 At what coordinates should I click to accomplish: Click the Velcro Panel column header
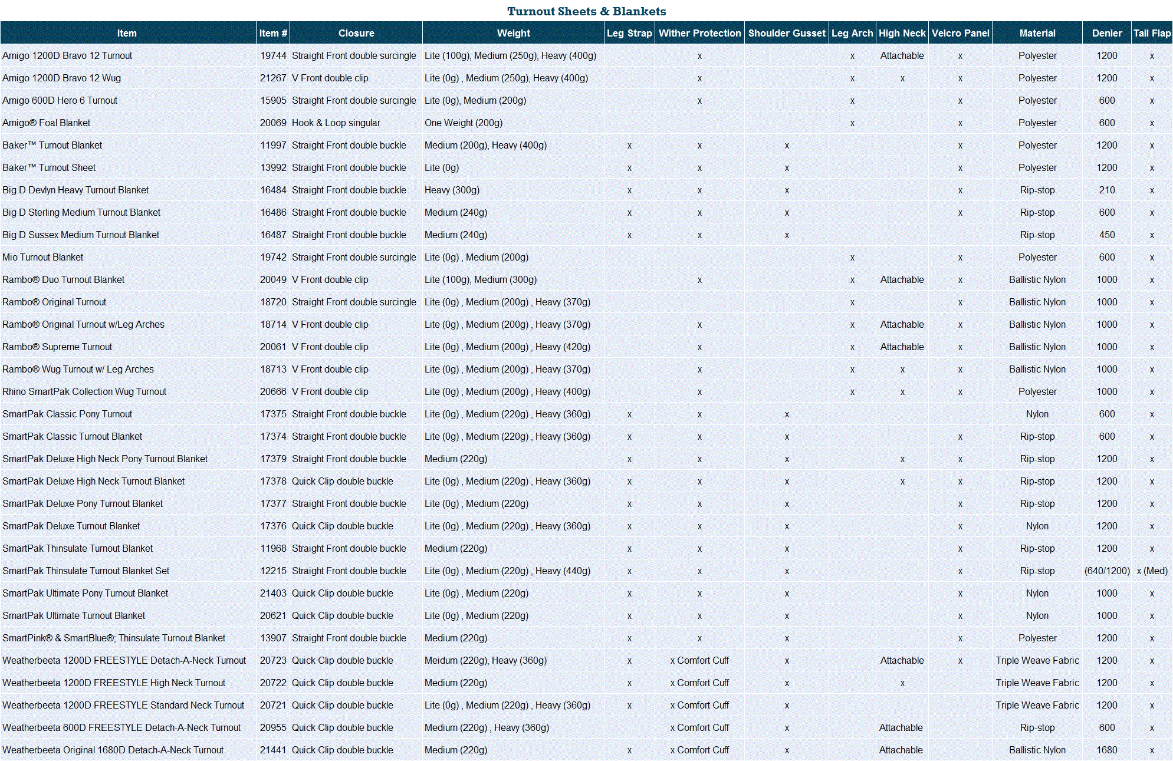pyautogui.click(x=960, y=33)
